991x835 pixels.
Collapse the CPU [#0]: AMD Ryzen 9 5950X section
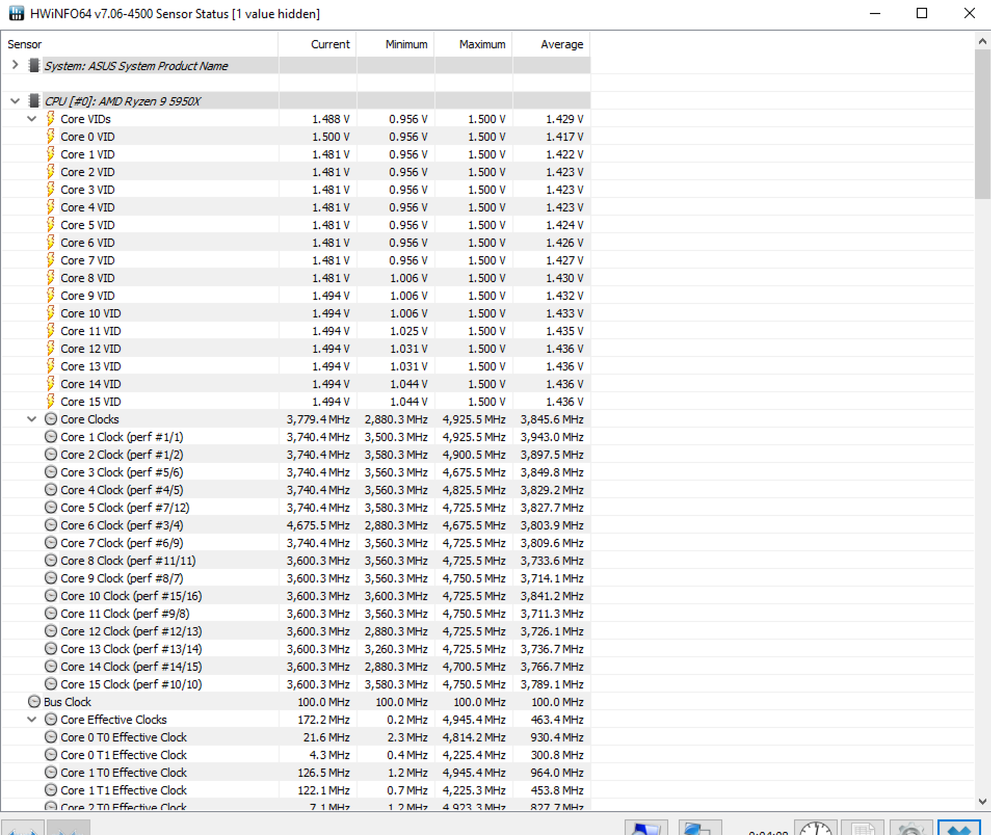coord(15,101)
